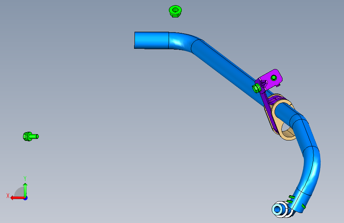Select the isolated green bolt at left
This screenshot has height=223, width=344.
31,136
